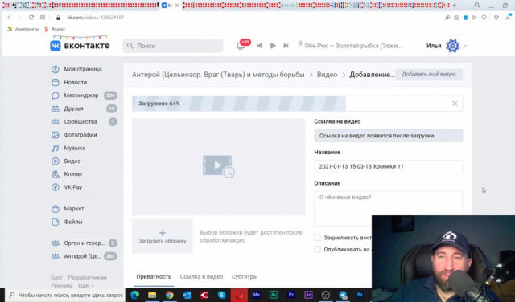Click the Windows taskbar search box
The image size is (515, 302).
[x=65, y=295]
